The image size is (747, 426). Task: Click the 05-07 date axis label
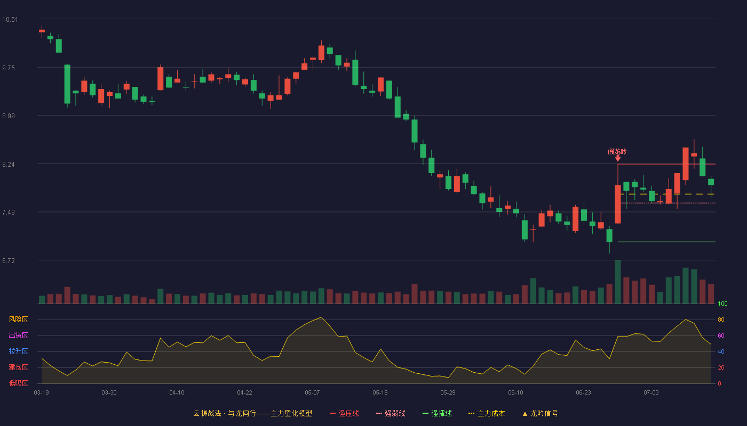pos(312,392)
